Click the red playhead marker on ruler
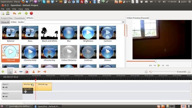 pos(36,80)
